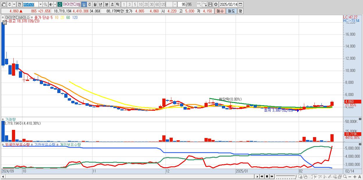
Task: Click the 아이언디바이스 chart legend label
Action: pos(17,18)
